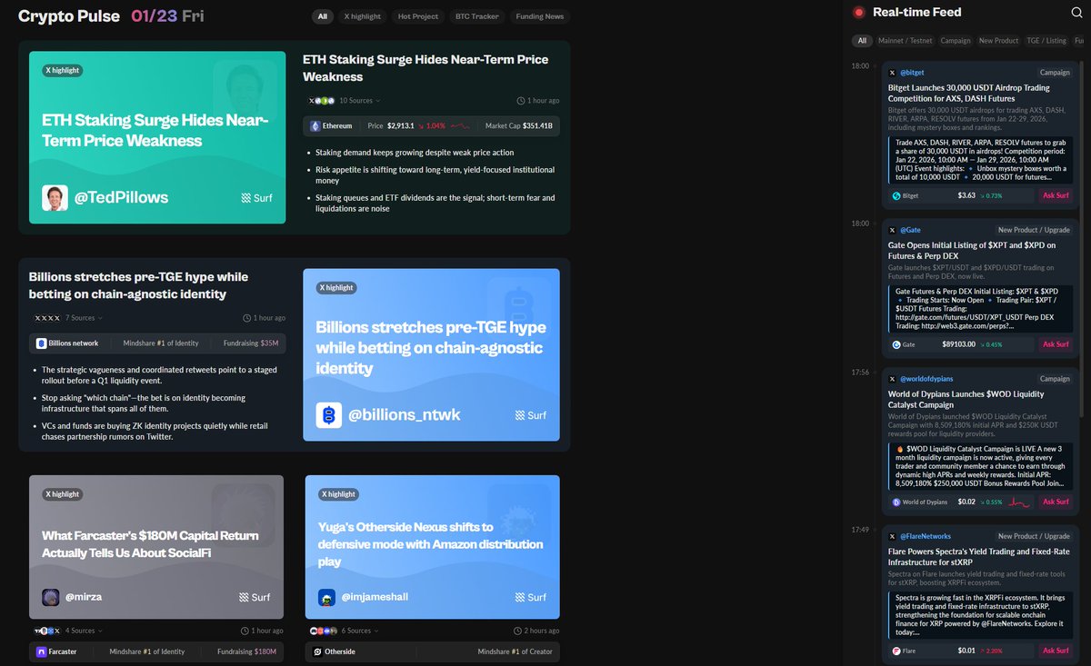
Task: Open @TedPillows avatar on the ETH card
Action: point(55,197)
